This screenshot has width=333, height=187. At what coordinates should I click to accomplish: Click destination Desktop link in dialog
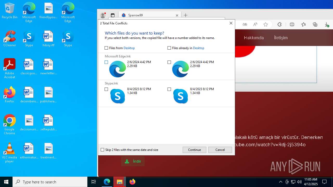click(x=198, y=48)
